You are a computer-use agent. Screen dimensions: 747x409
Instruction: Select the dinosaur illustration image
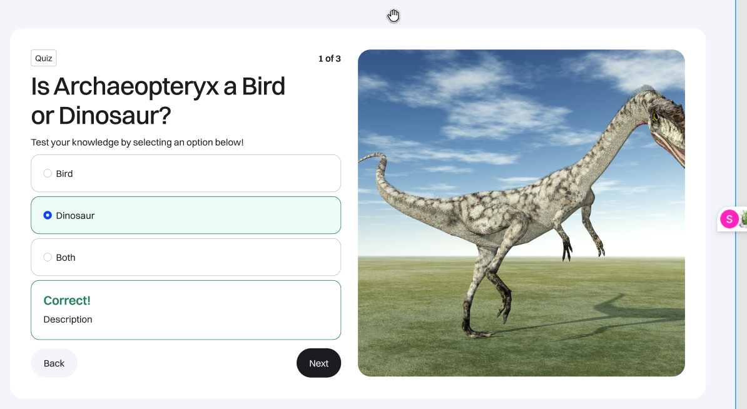point(521,213)
